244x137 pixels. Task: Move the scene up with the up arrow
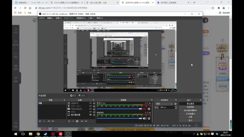tap(49, 121)
